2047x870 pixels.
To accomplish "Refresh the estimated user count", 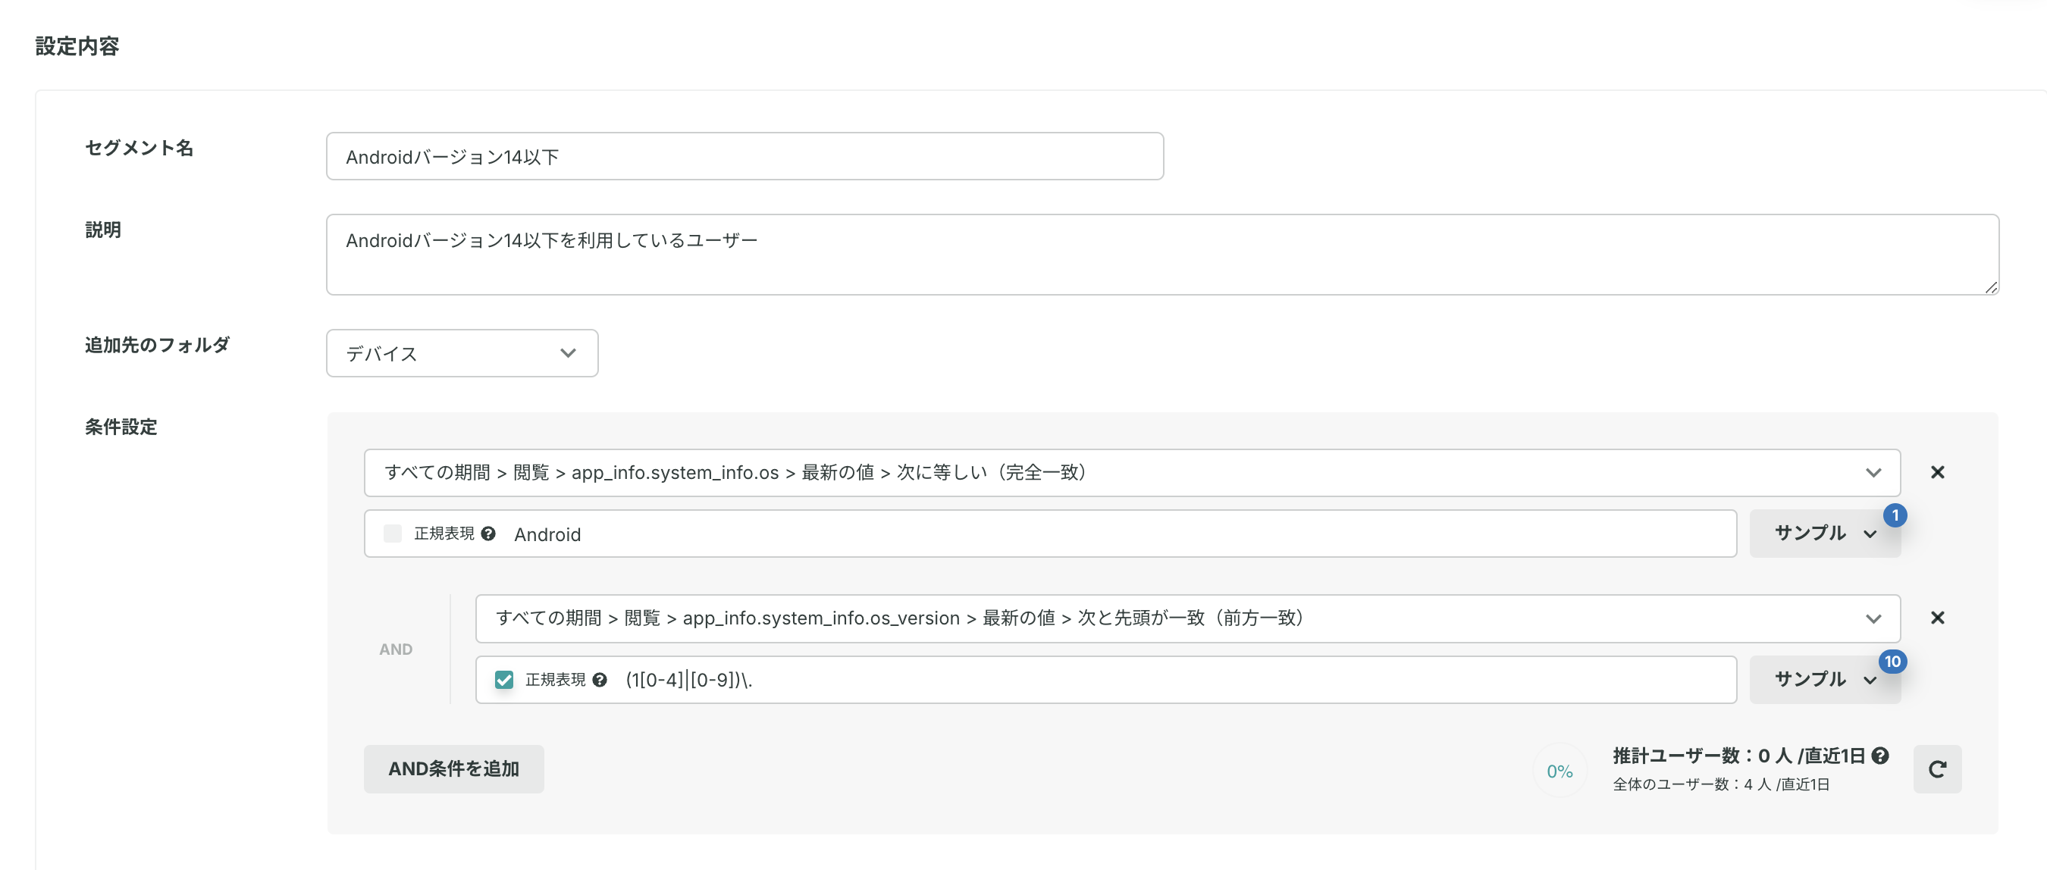I will [1937, 768].
